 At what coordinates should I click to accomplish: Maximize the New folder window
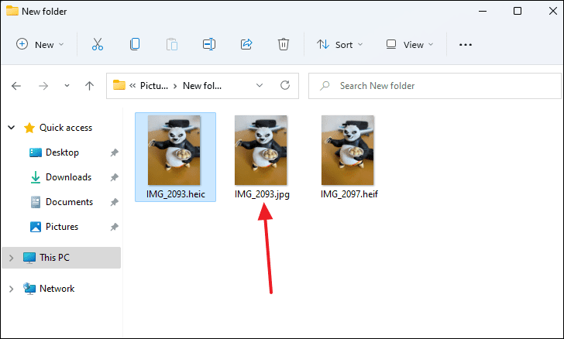[x=518, y=11]
